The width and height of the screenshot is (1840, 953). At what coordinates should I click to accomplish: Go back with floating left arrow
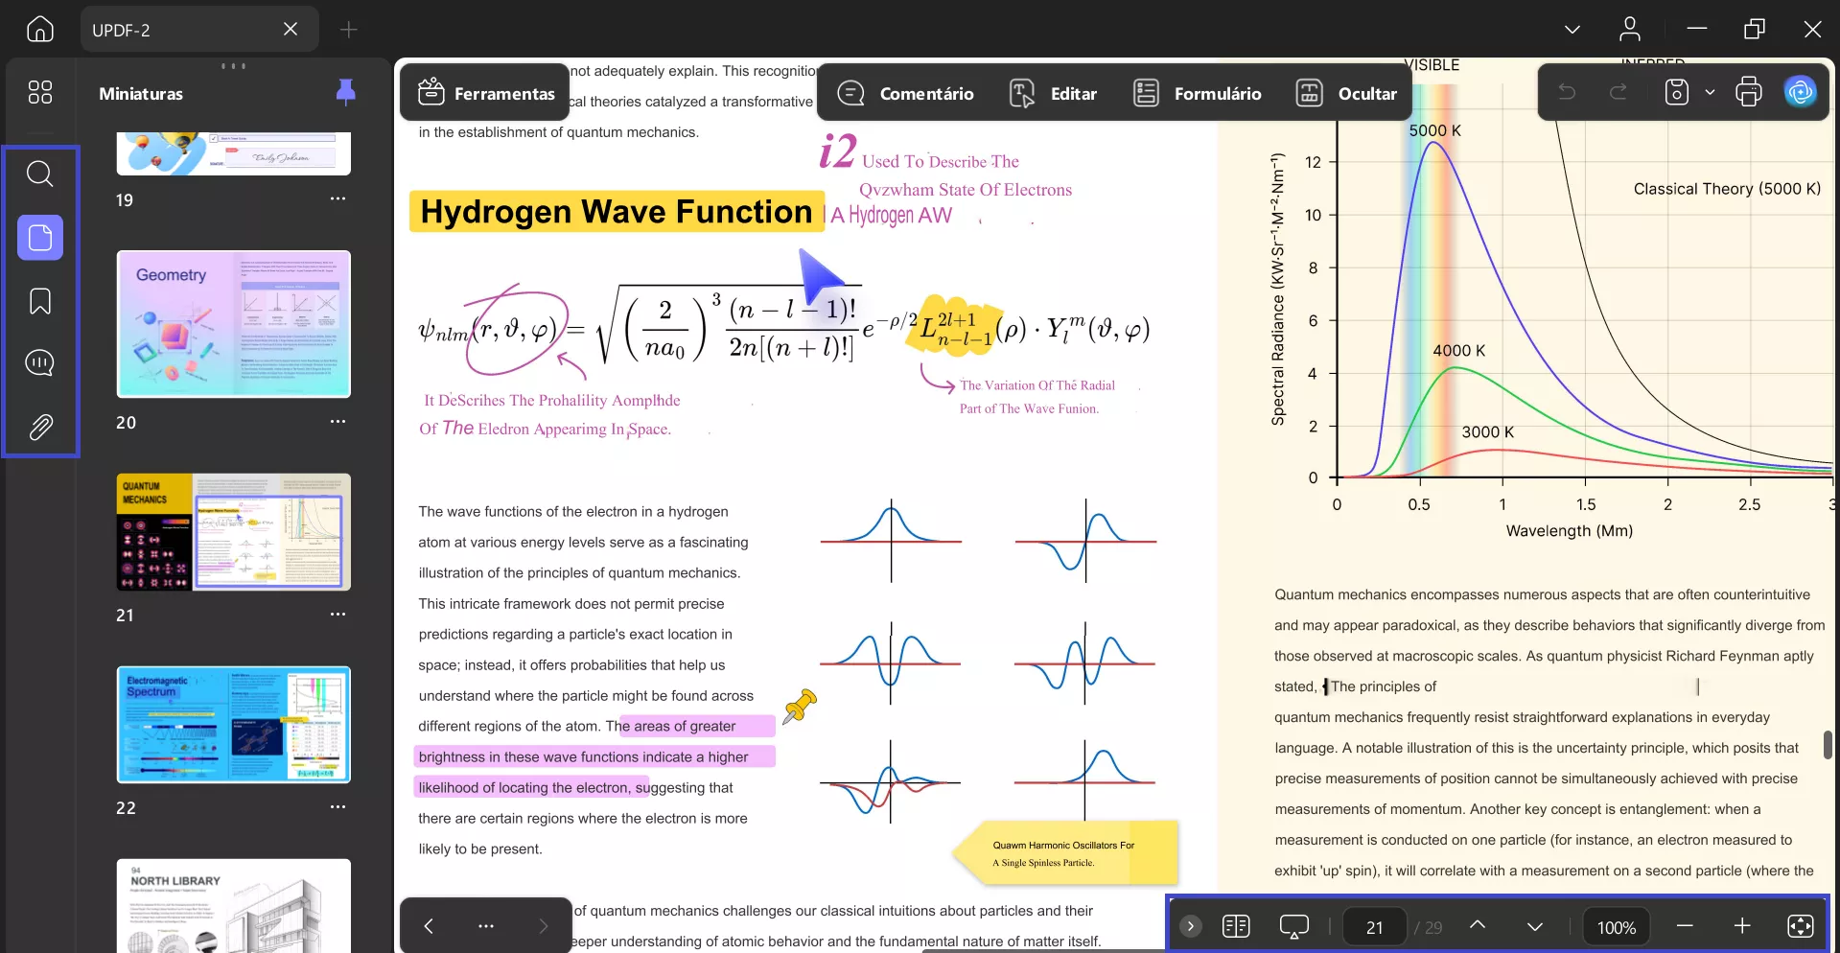click(429, 926)
